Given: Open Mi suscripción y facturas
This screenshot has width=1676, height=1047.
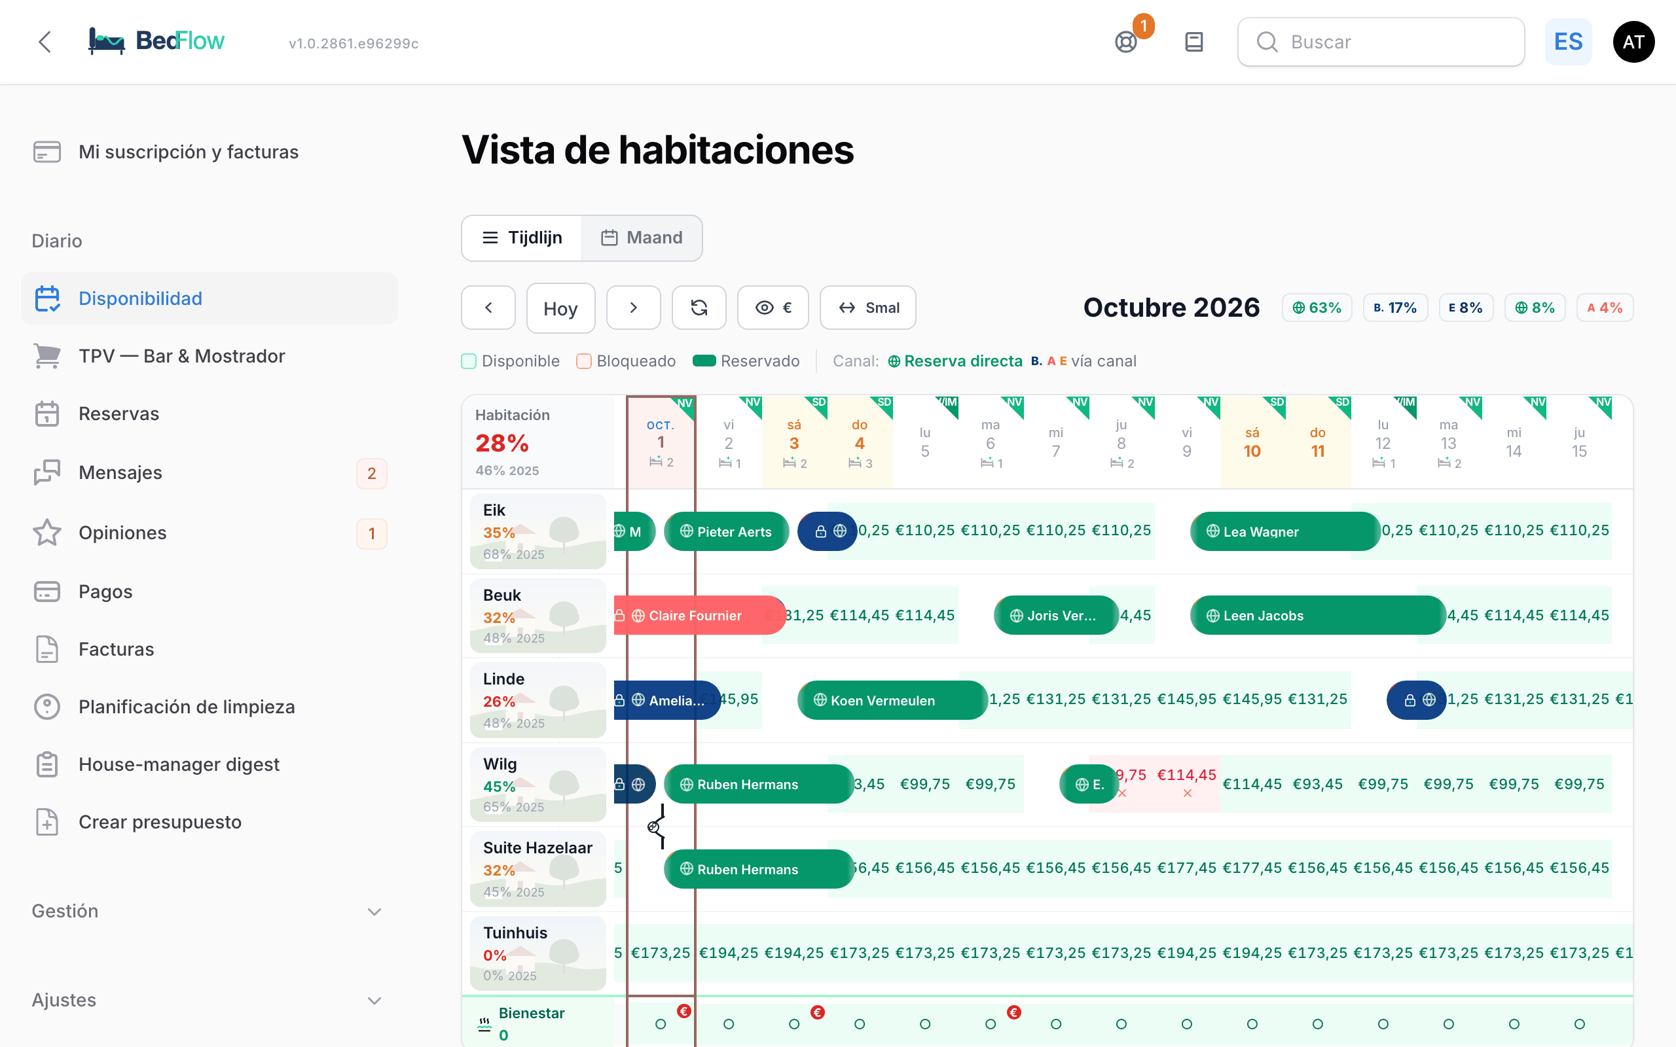Looking at the screenshot, I should point(209,152).
